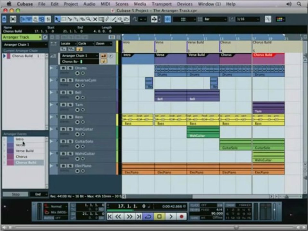
Task: Click the transport Fast Forward button
Action: click(x=129, y=217)
